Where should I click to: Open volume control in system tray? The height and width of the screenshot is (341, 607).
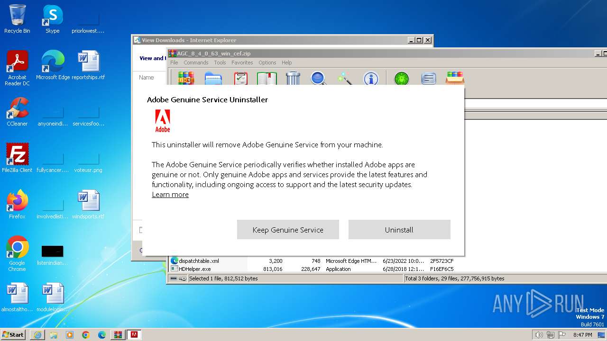coord(539,335)
